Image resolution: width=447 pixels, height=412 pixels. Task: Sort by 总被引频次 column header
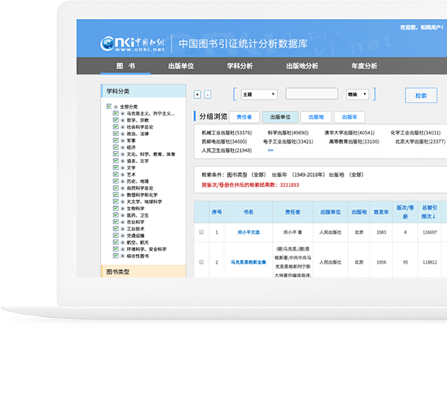(x=430, y=212)
